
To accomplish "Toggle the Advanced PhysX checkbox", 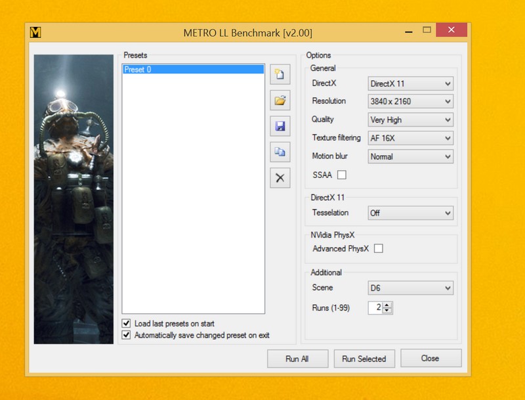I will pos(378,248).
